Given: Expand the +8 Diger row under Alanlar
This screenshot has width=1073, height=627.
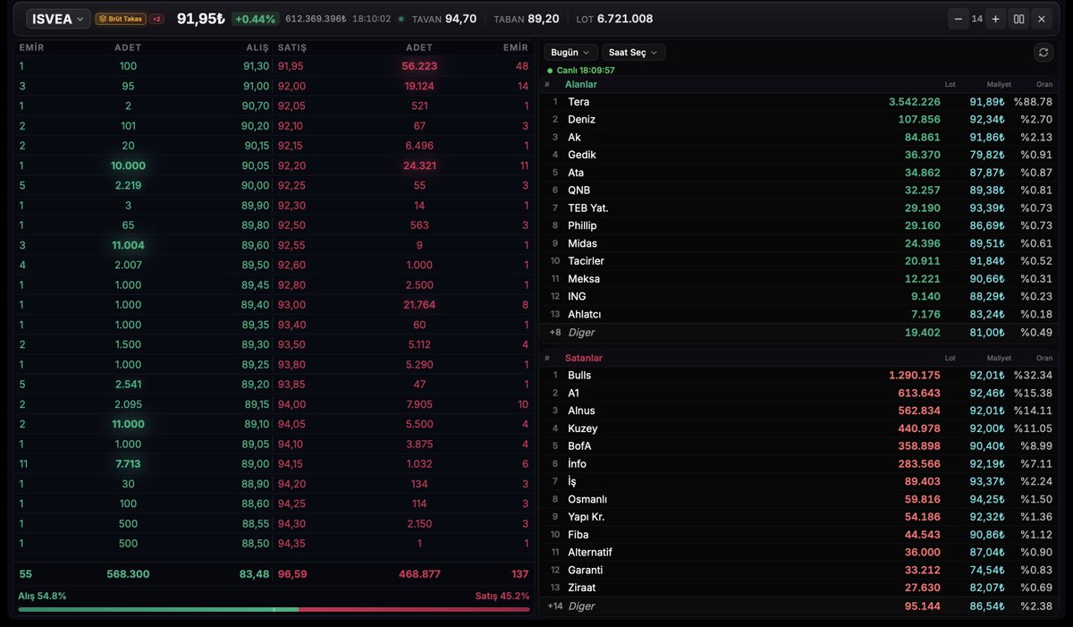Looking at the screenshot, I should click(x=800, y=333).
